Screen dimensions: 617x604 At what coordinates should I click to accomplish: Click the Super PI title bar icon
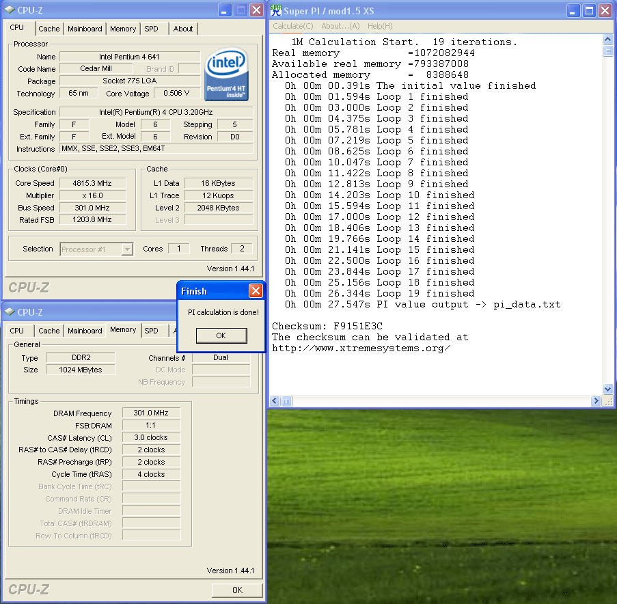(x=276, y=10)
